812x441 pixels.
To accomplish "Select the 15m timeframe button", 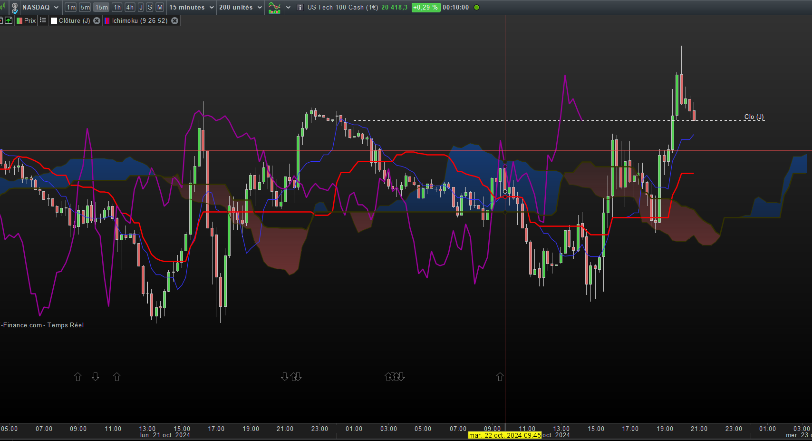I will click(x=101, y=8).
